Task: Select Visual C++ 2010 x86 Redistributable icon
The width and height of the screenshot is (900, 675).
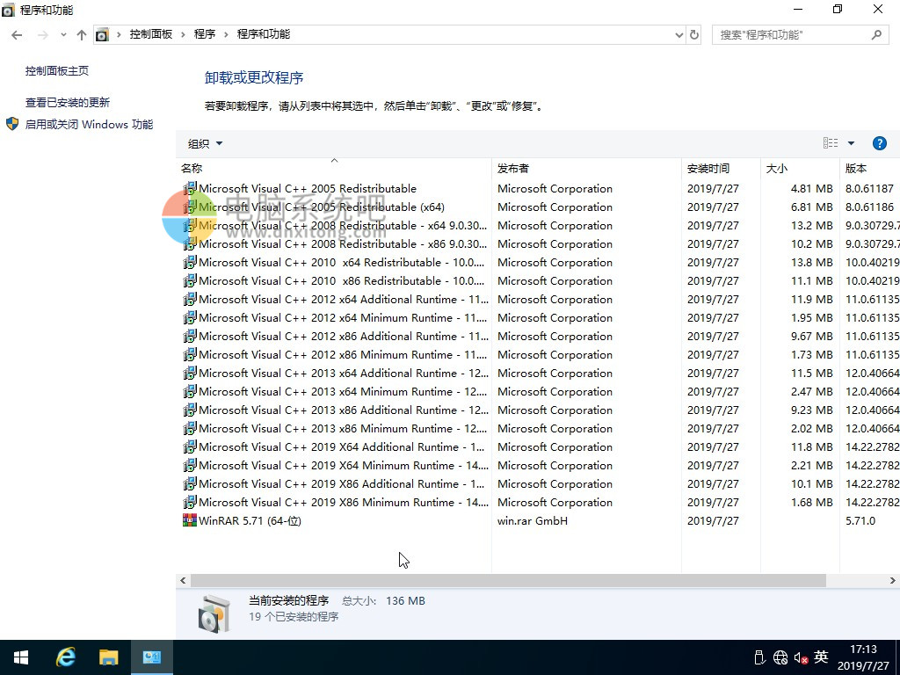Action: tap(190, 280)
